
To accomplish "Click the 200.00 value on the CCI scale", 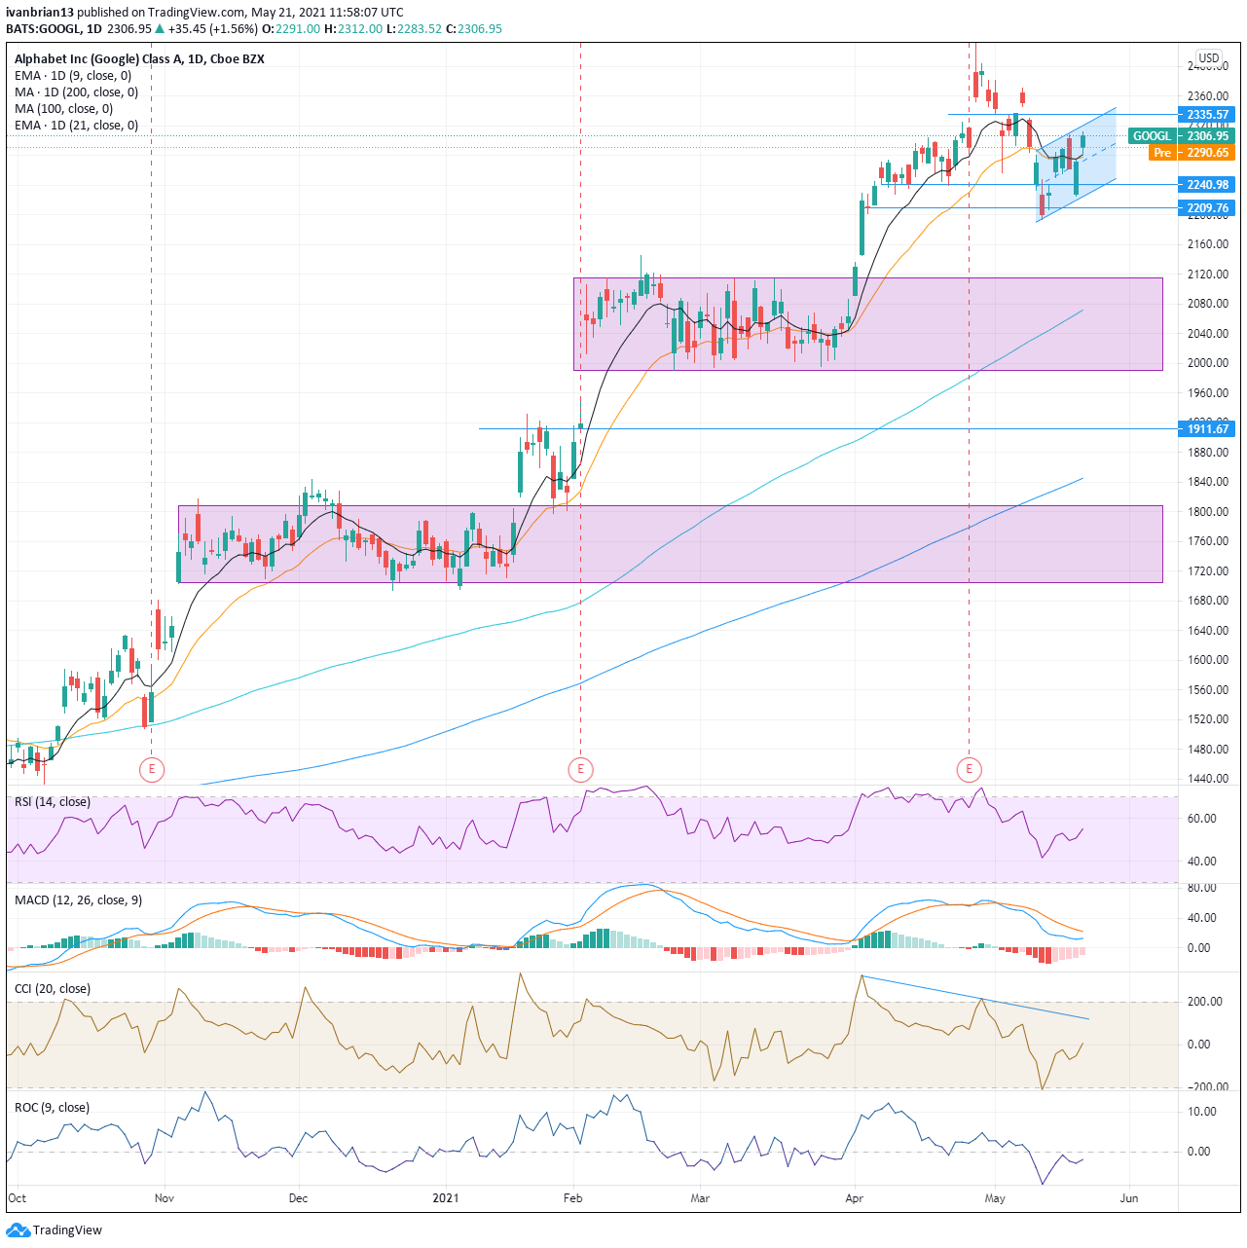I will point(1205,1002).
